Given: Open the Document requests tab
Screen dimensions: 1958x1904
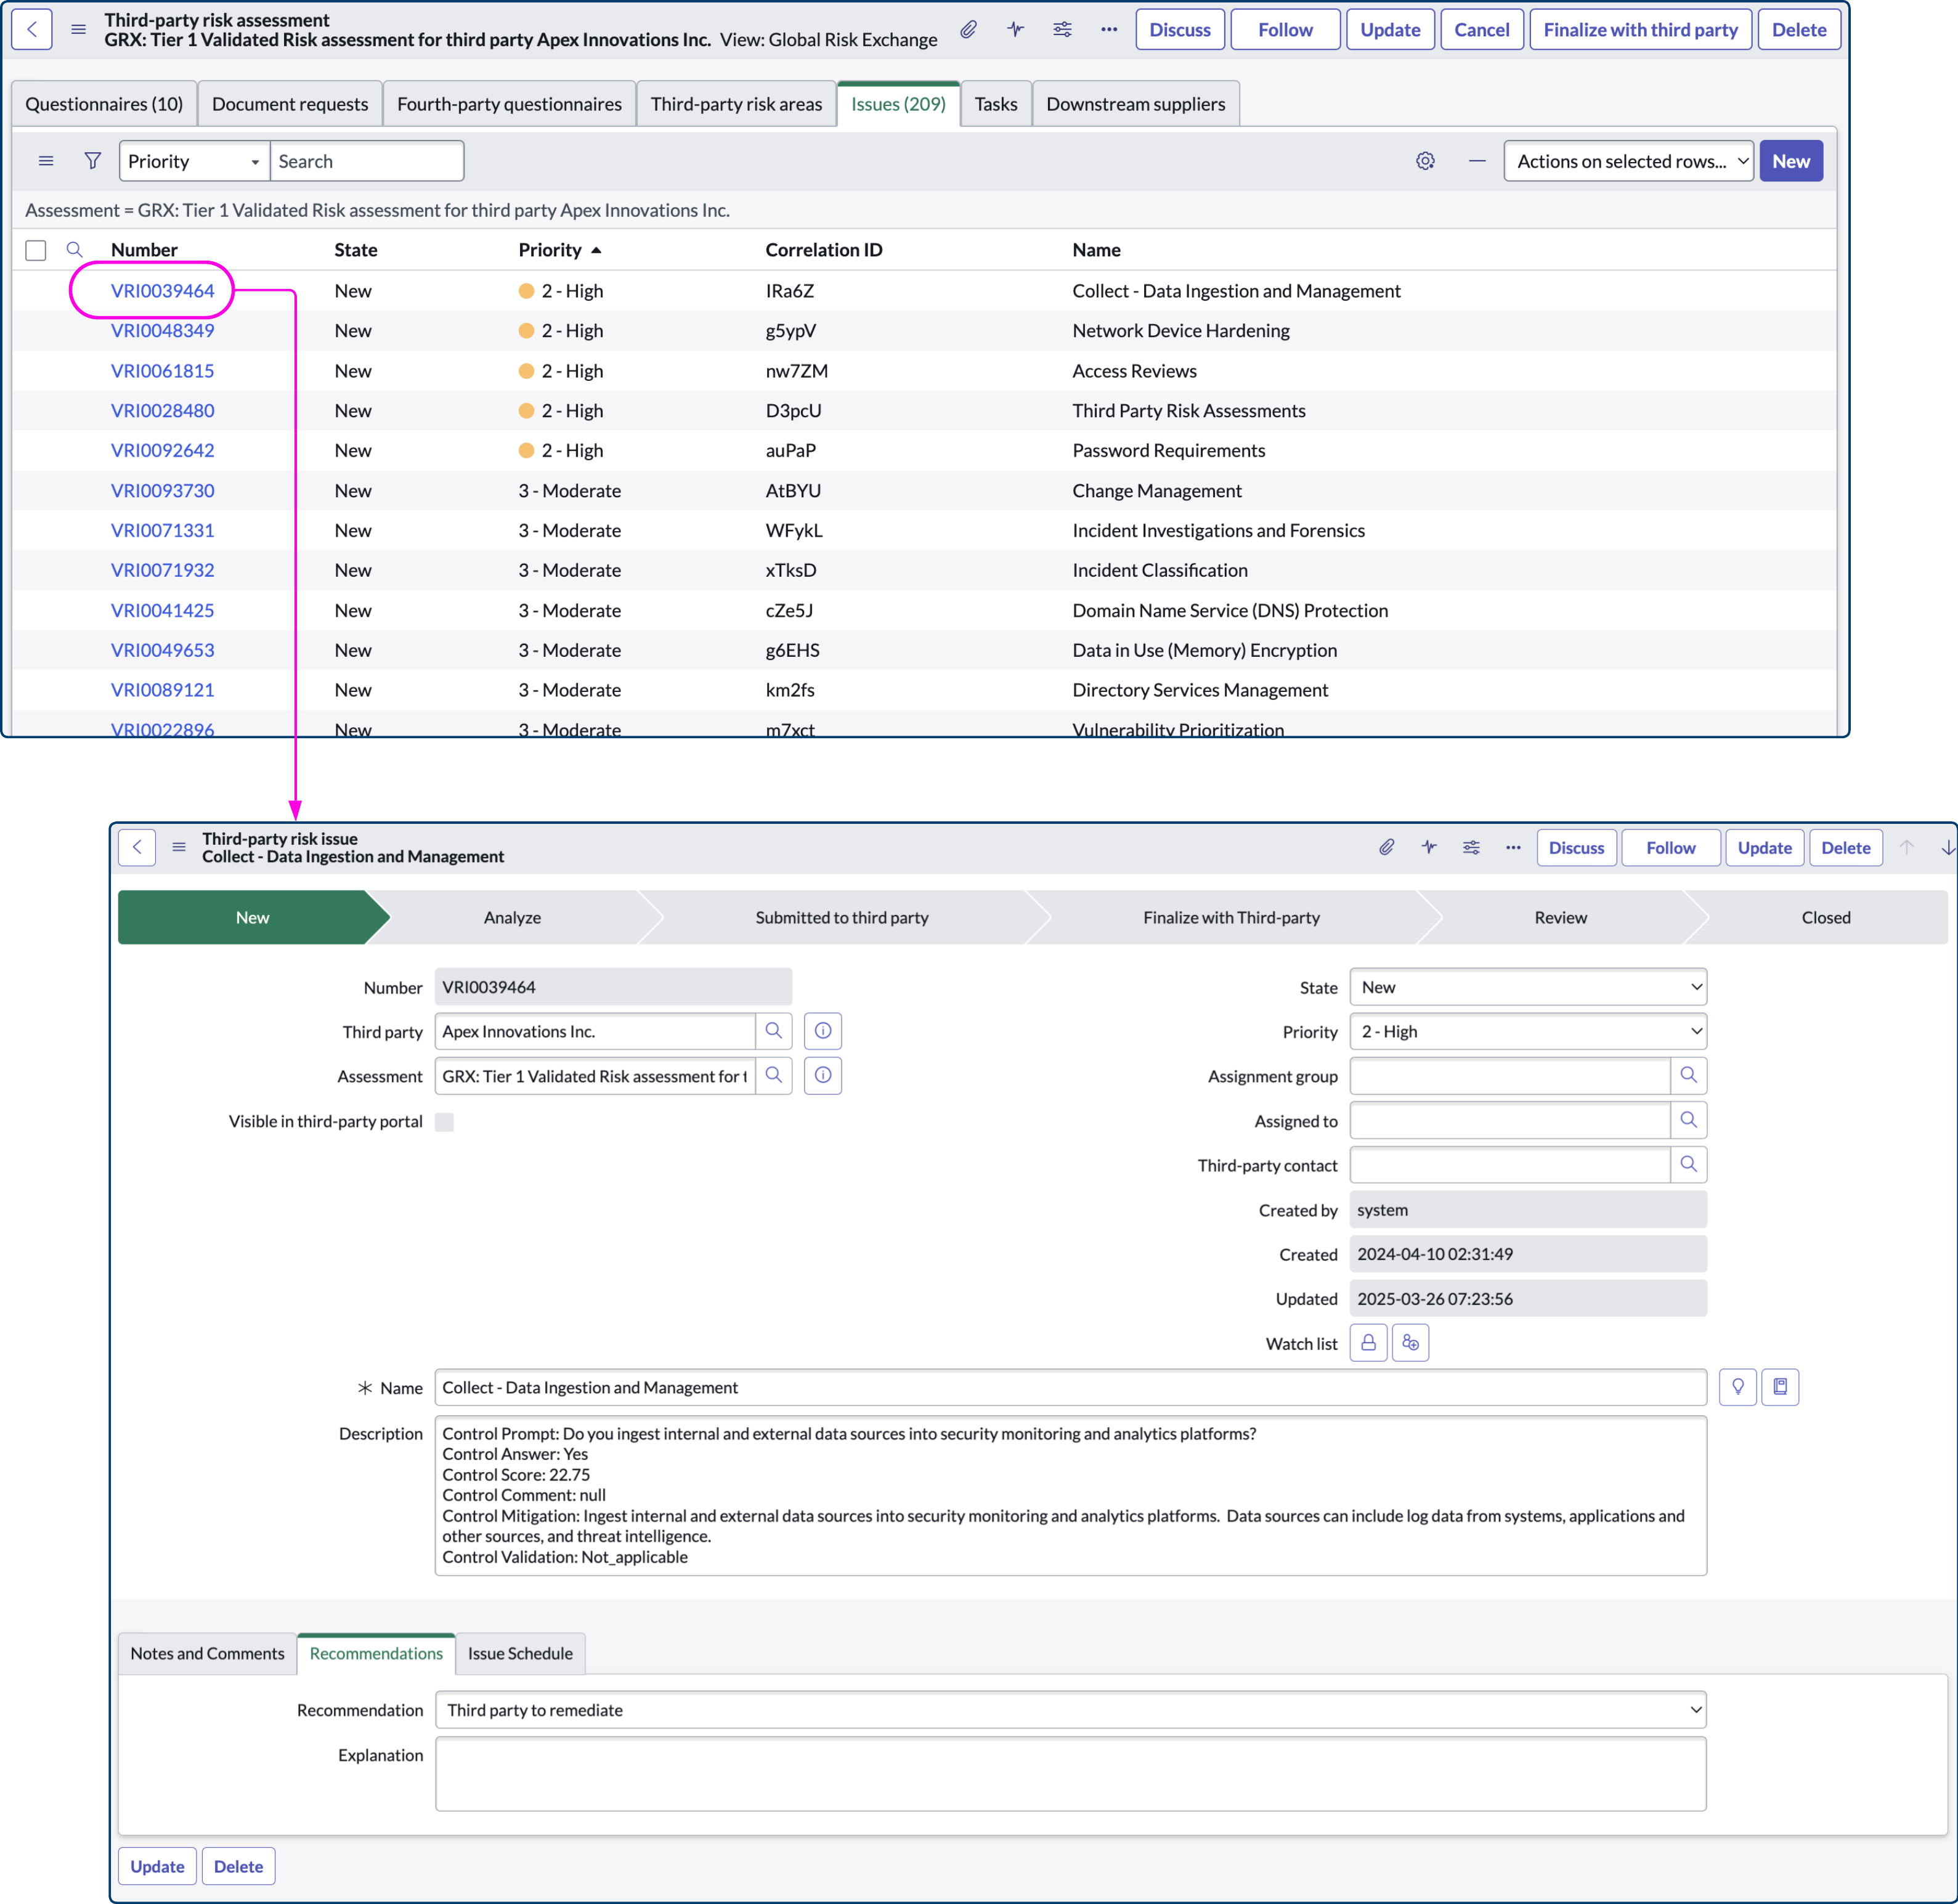Looking at the screenshot, I should click(x=290, y=104).
